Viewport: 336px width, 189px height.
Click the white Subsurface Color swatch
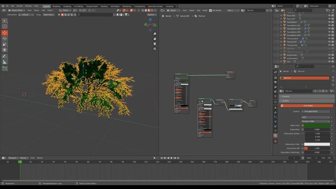click(x=317, y=144)
